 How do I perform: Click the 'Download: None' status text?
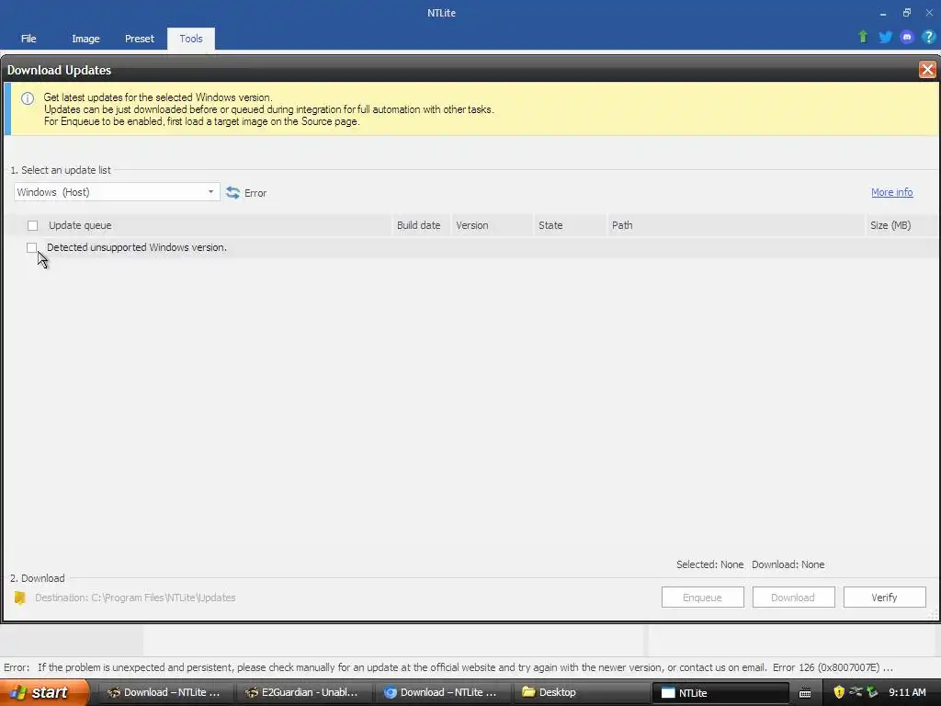788,564
